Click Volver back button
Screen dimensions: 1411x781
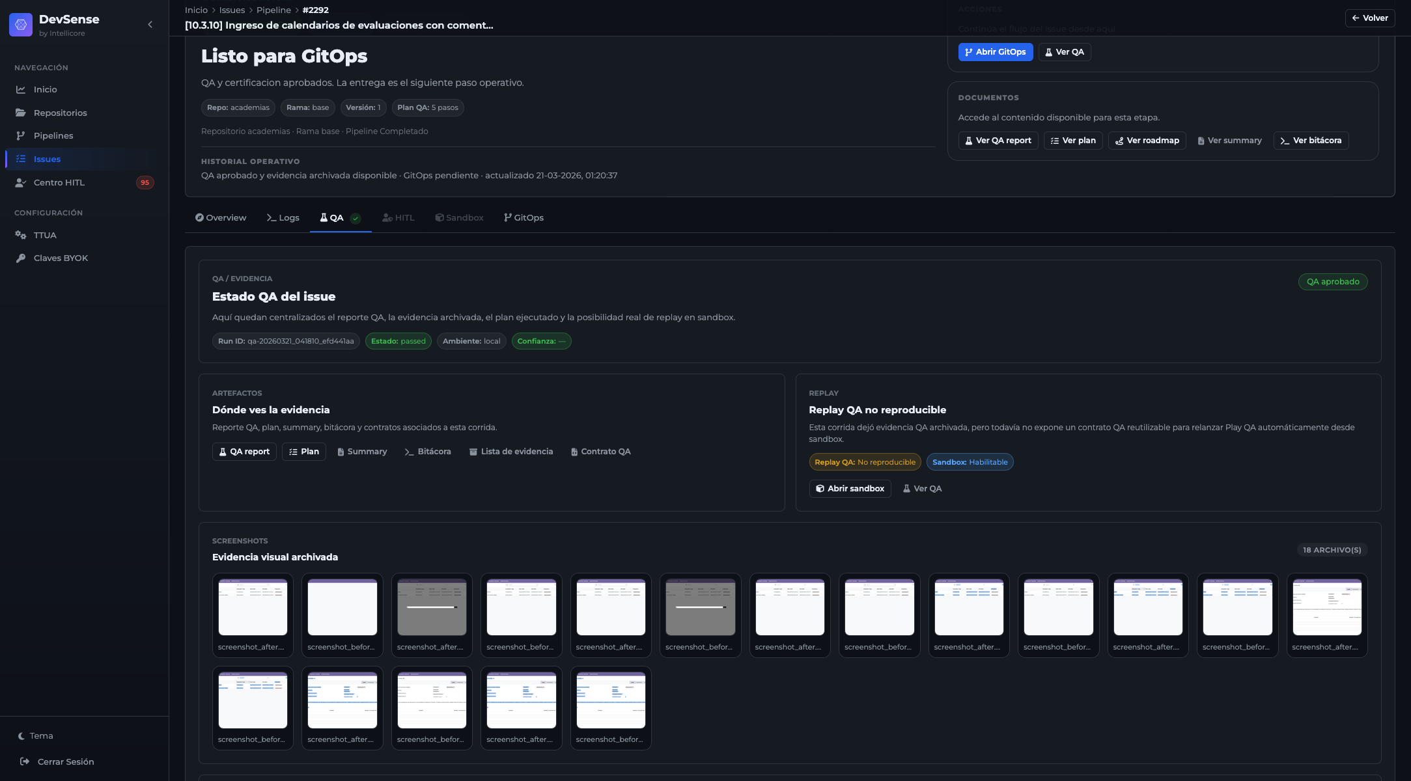(1369, 18)
